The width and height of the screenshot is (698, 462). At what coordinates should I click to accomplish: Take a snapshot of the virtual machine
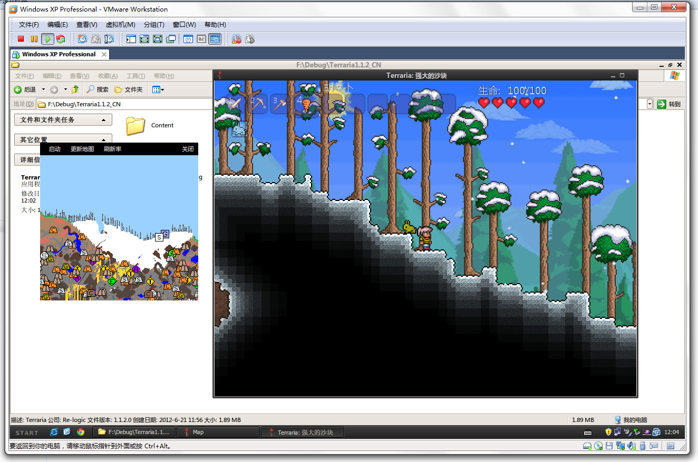[x=83, y=39]
